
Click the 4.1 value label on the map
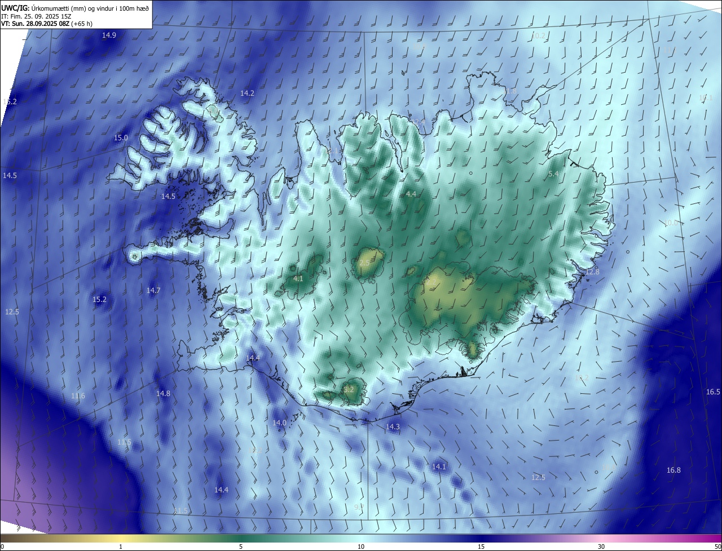[298, 279]
